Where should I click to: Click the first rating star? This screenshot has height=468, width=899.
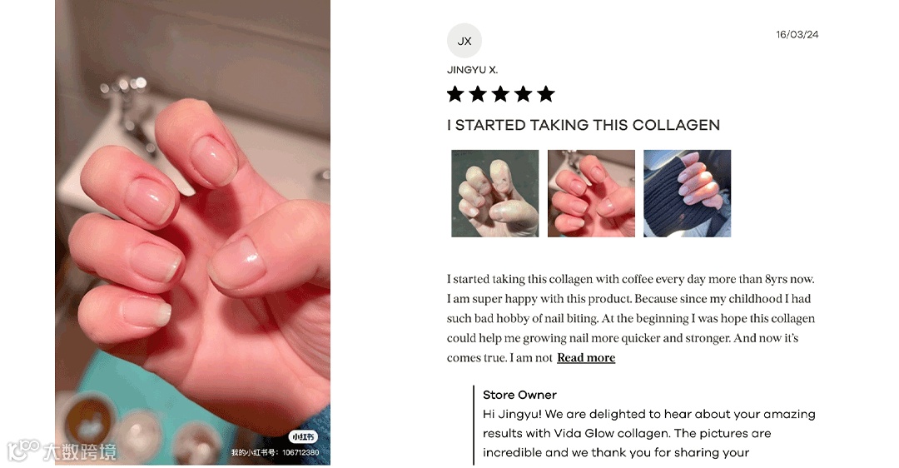[x=455, y=94]
